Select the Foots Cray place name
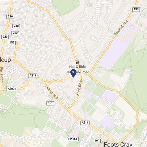147x147 pixels. [118, 144]
